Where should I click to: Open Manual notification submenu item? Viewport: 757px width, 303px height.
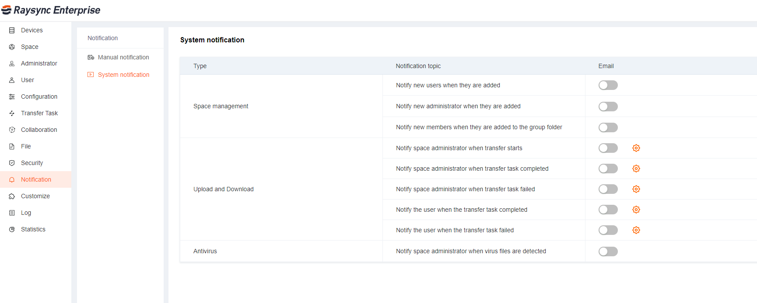pyautogui.click(x=123, y=57)
